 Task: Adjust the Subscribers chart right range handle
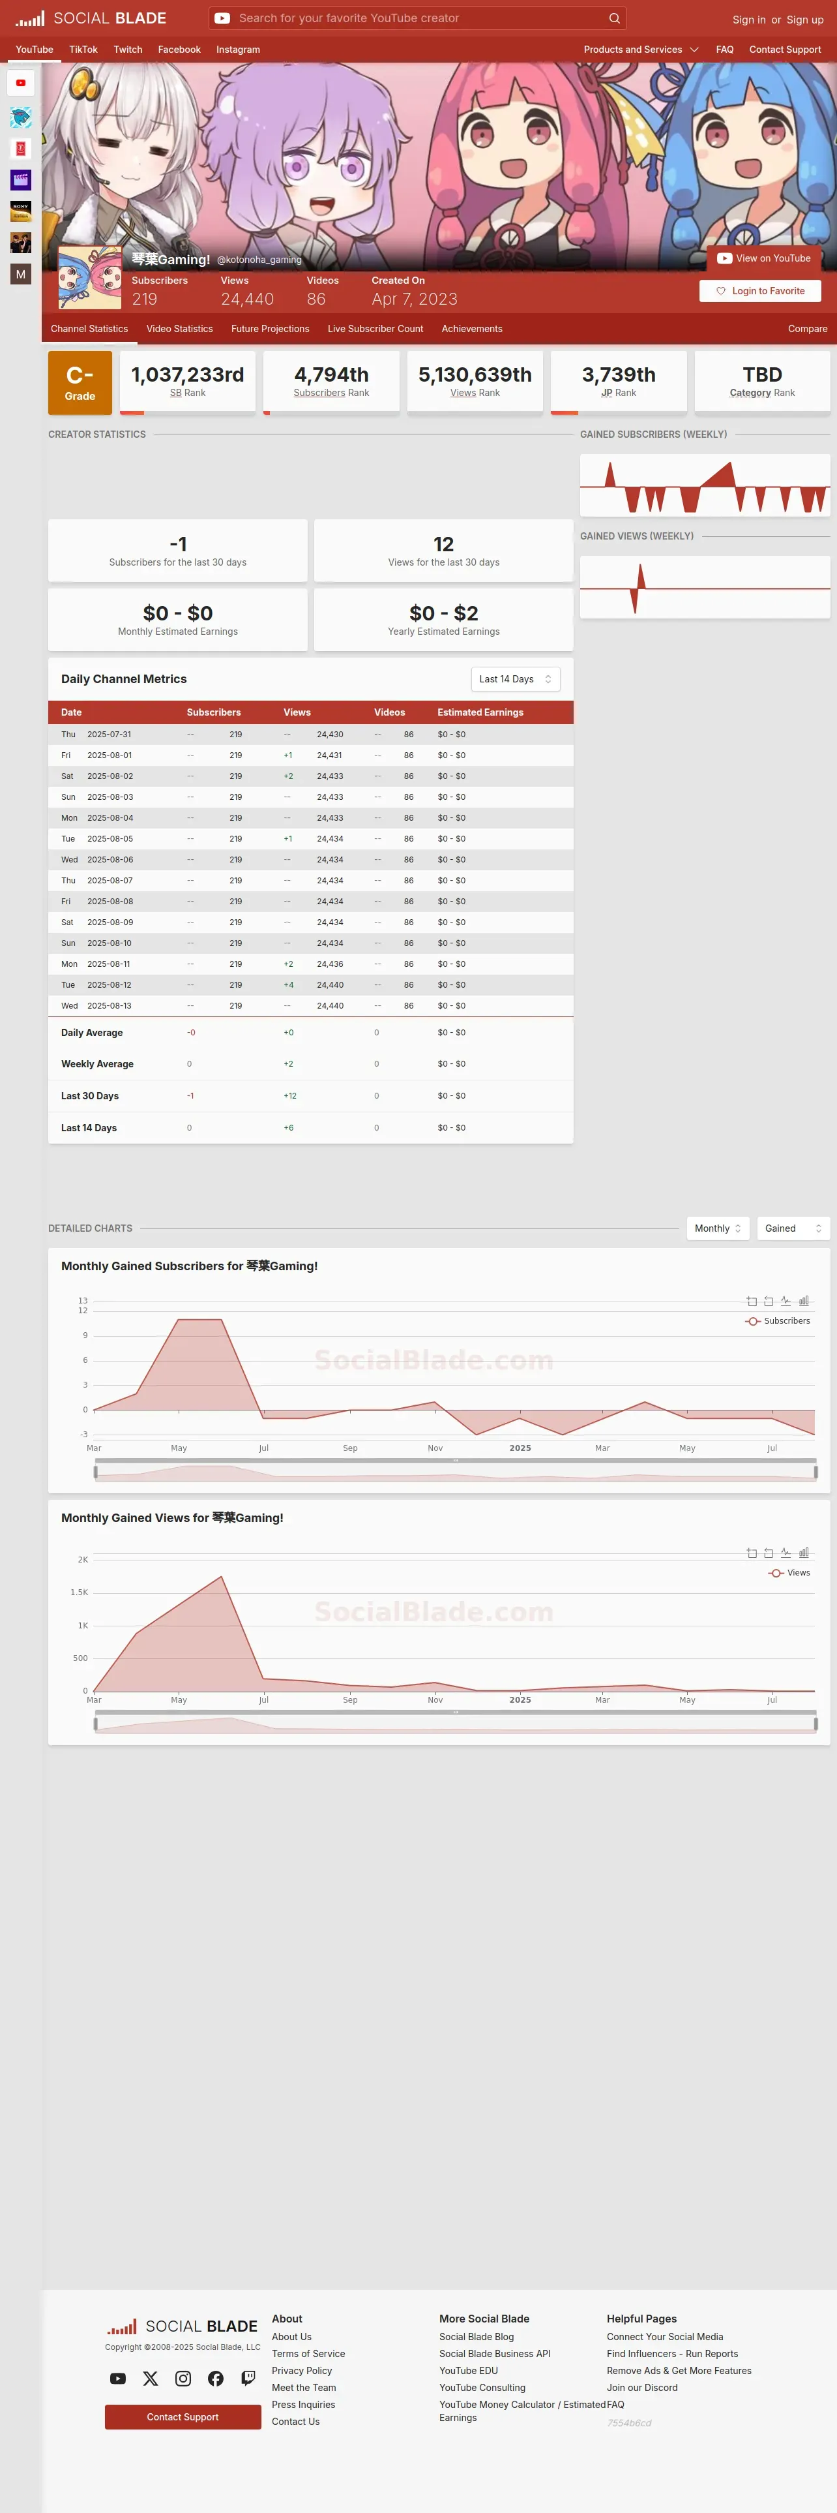pos(815,1472)
